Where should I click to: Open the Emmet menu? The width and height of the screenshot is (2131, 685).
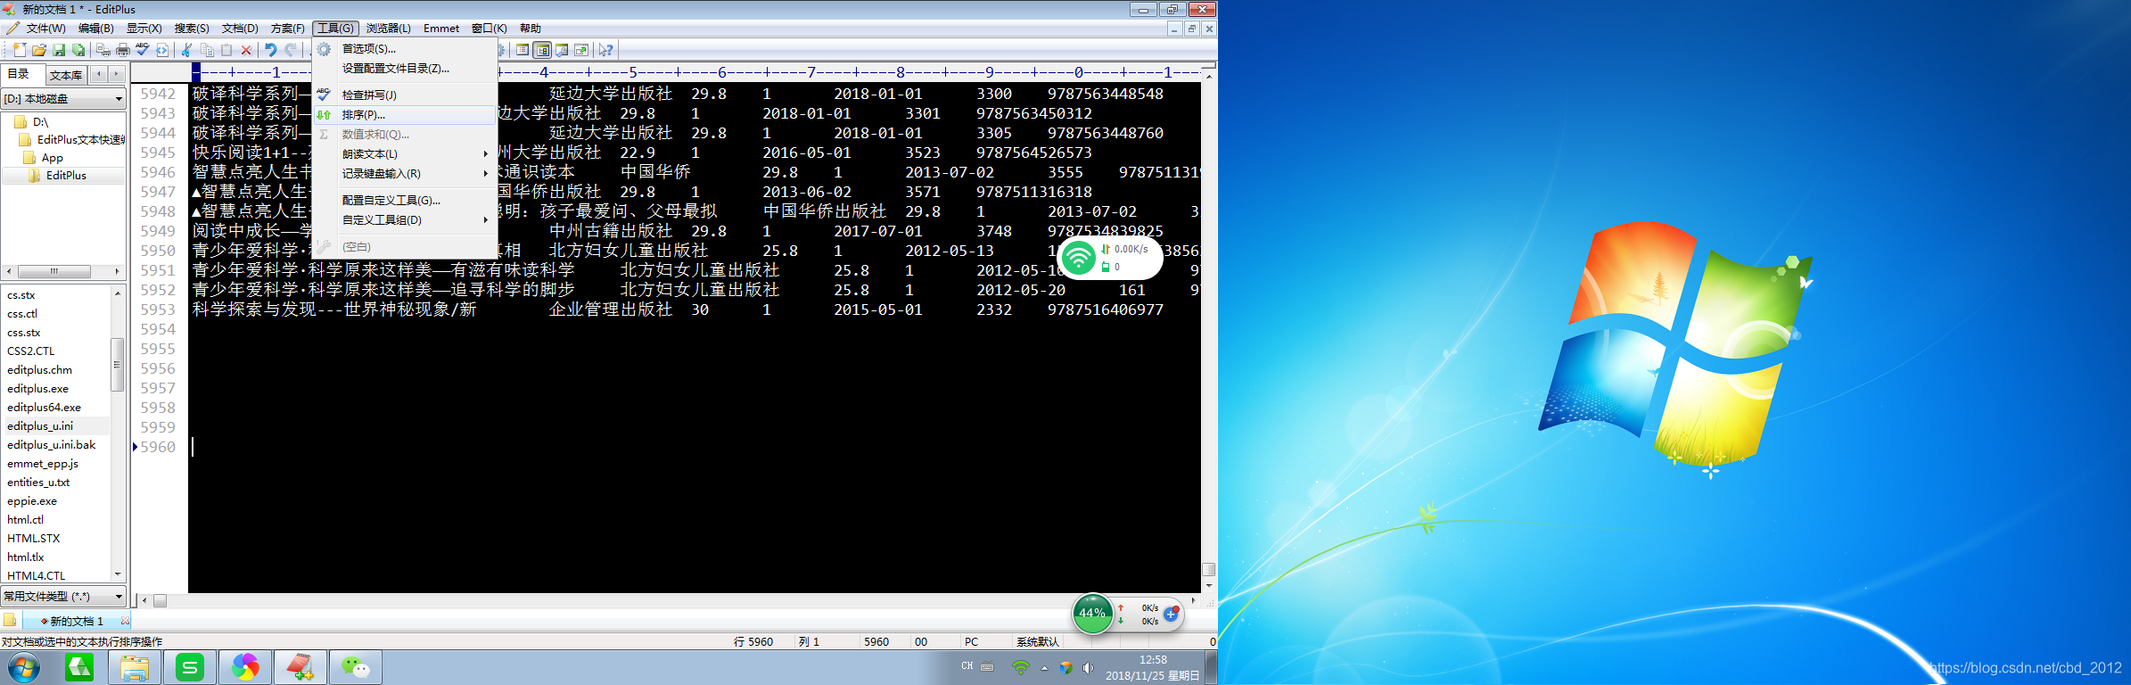pos(441,29)
